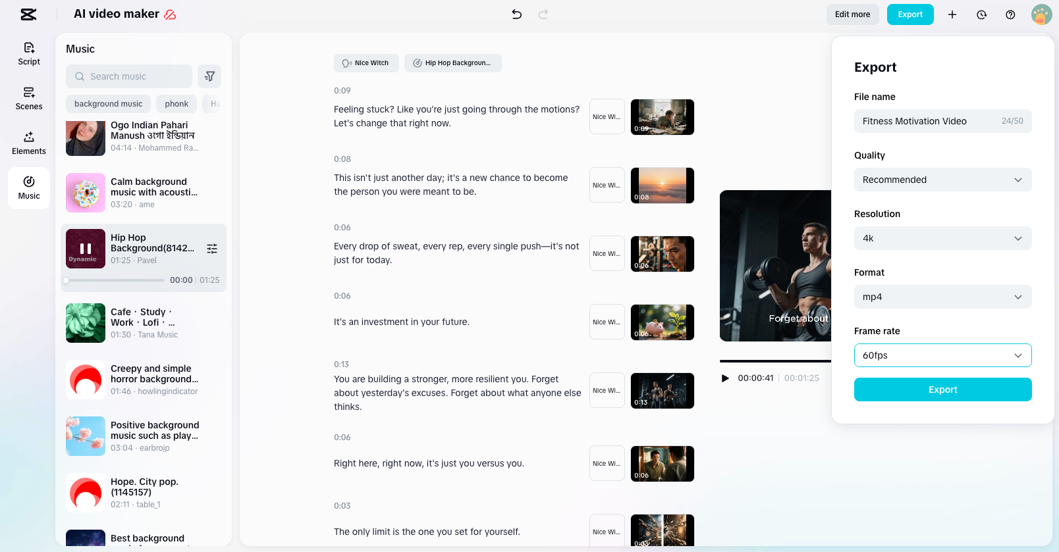This screenshot has width=1059, height=552.
Task: Click the Search music field
Action: point(129,76)
